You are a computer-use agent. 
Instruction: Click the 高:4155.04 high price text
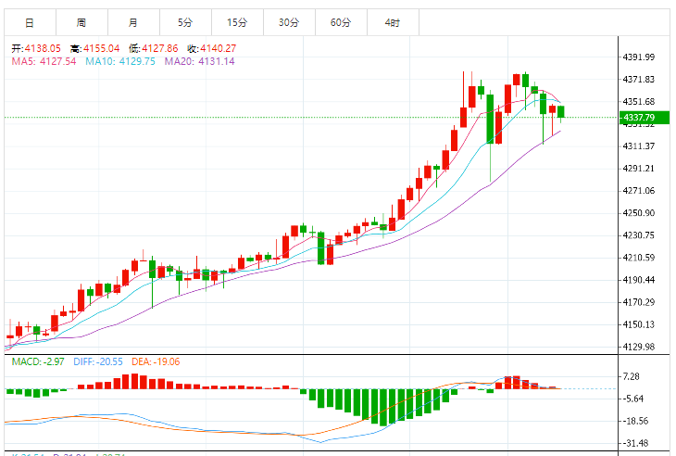(95, 48)
